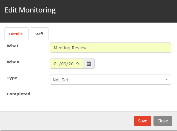Click the red Save button
This screenshot has height=131, width=177.
pyautogui.click(x=142, y=121)
